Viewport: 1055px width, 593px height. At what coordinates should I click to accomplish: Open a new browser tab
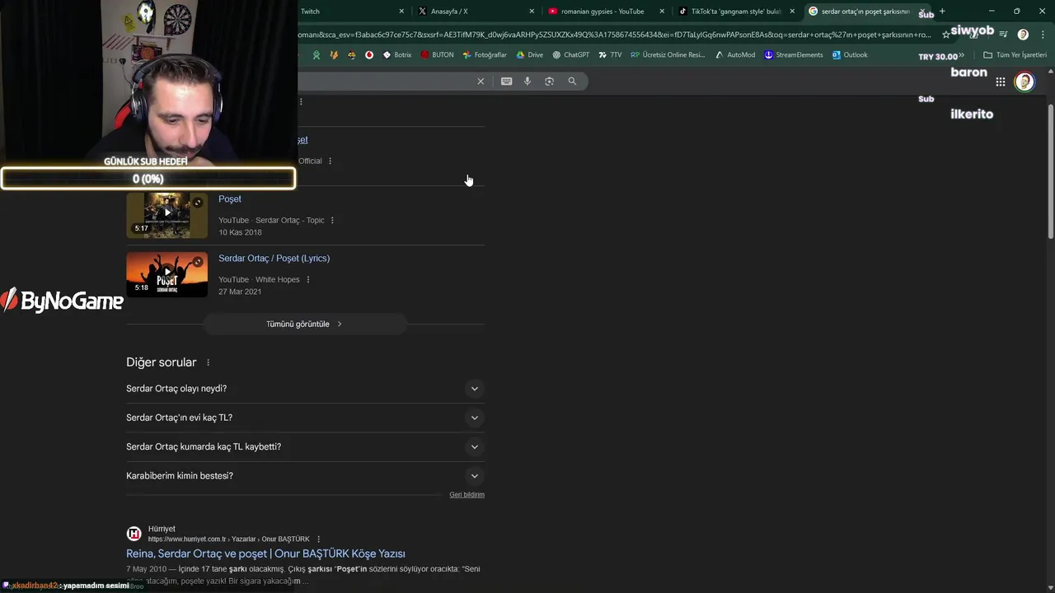[942, 12]
